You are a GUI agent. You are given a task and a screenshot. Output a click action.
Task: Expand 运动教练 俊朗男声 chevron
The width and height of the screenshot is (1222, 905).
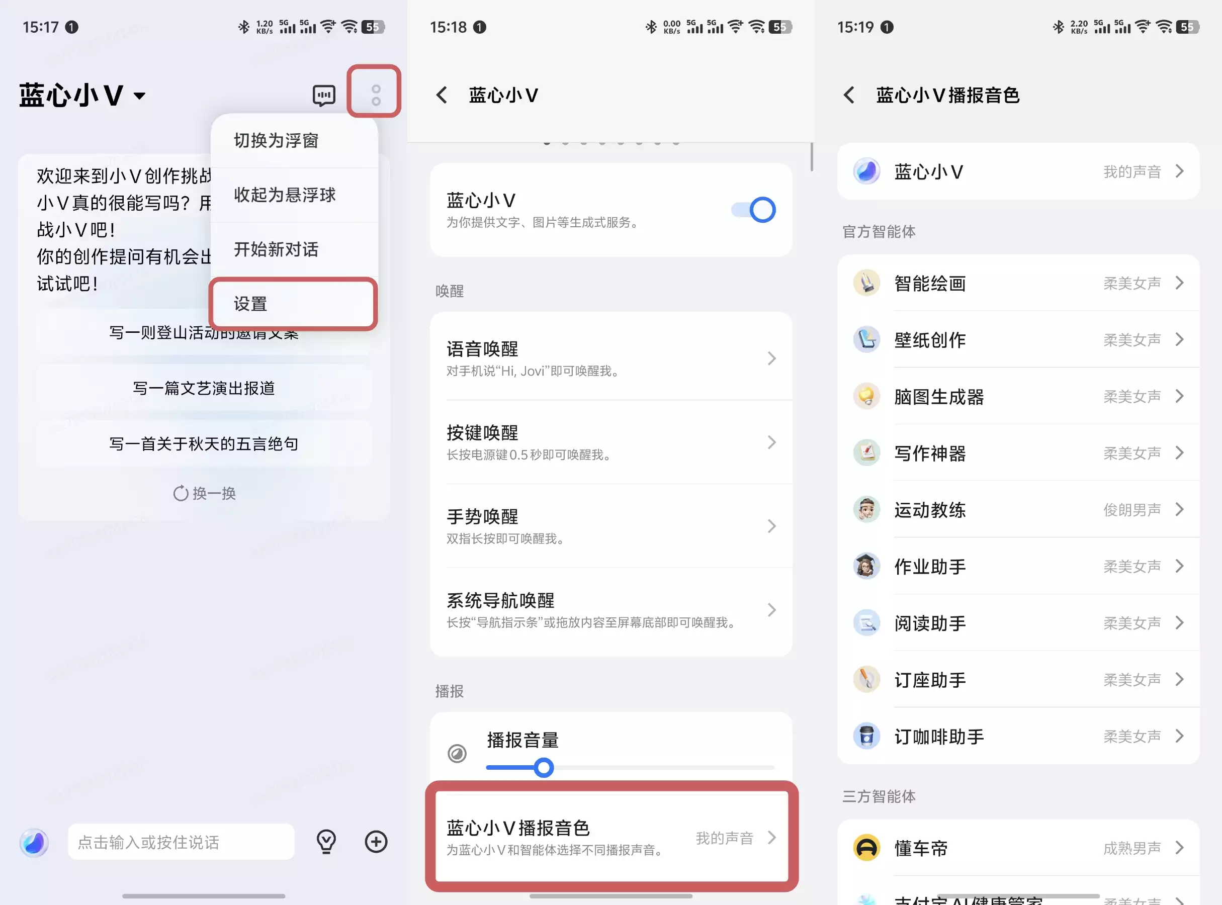click(1180, 510)
